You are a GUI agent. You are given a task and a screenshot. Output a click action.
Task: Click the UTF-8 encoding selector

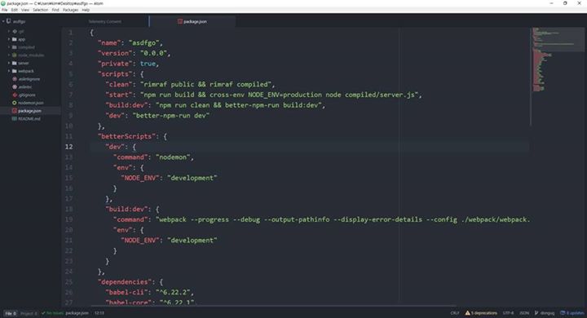(508, 313)
